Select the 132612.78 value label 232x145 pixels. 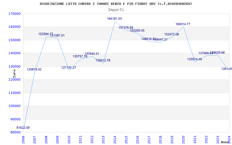click(x=103, y=60)
